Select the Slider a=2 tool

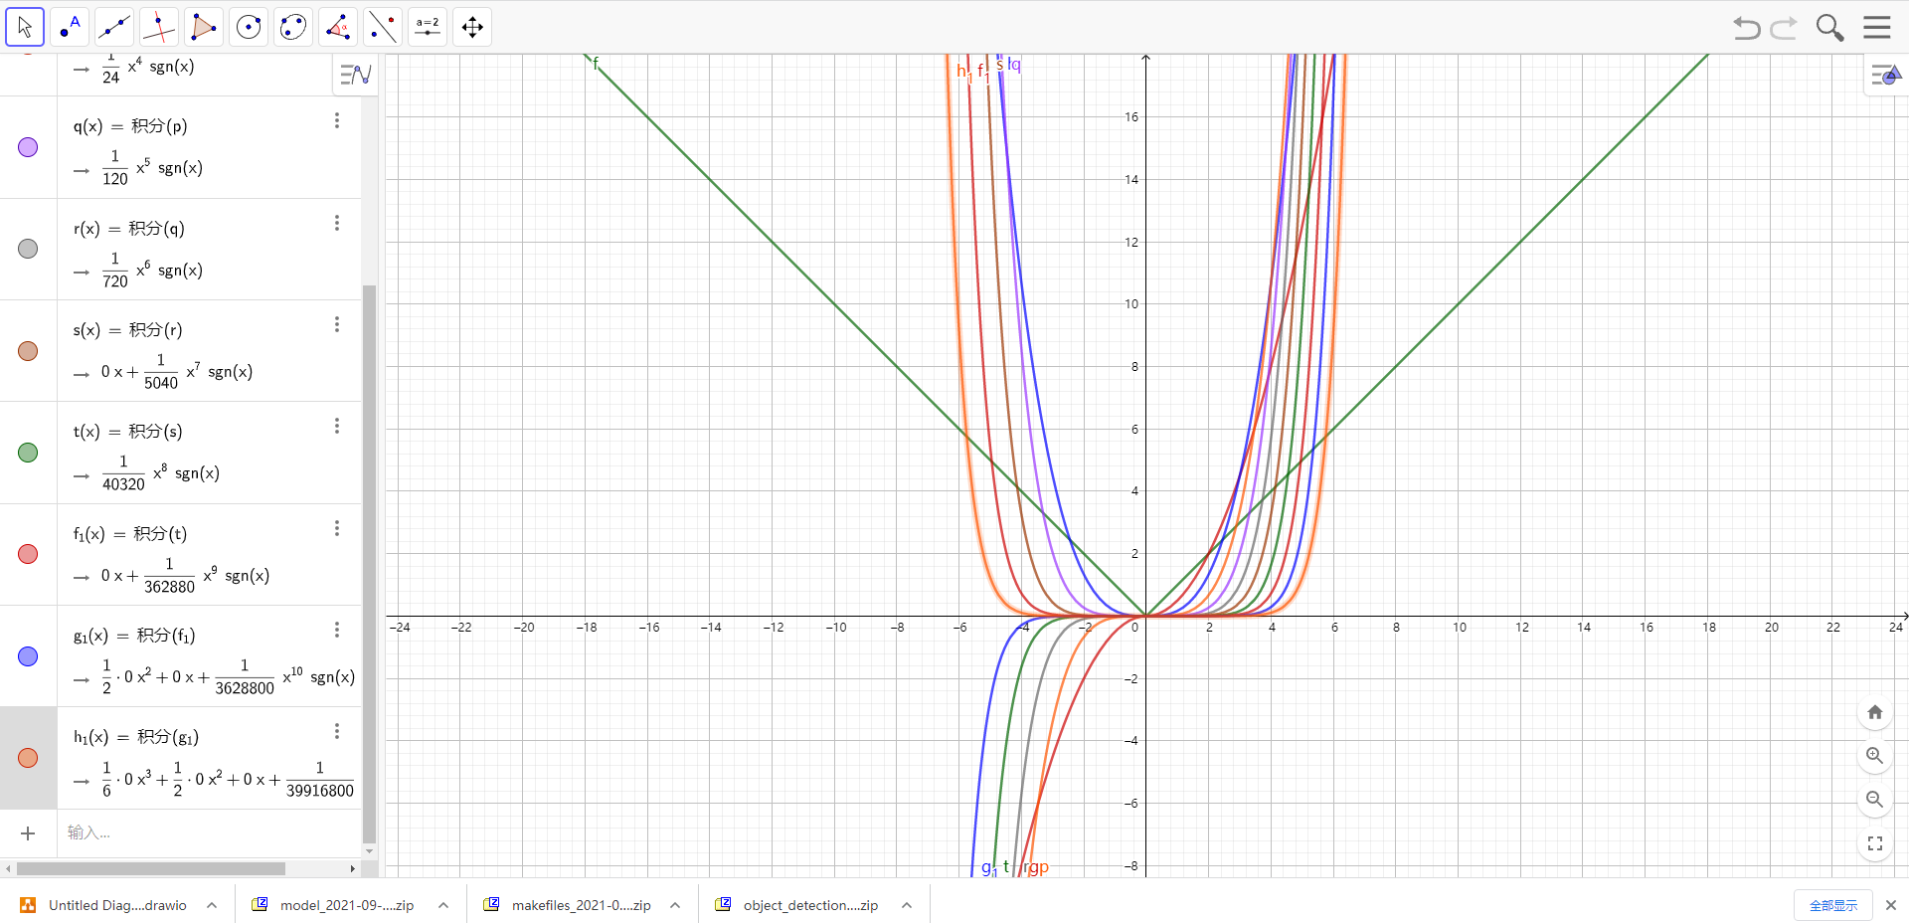pyautogui.click(x=428, y=27)
